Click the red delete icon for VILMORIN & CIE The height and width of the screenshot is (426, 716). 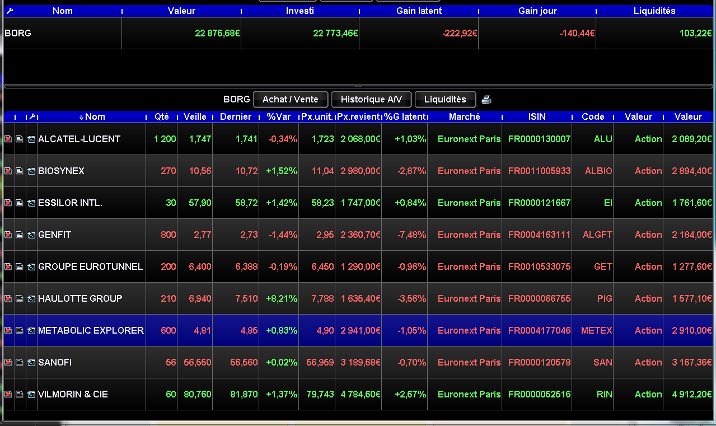click(8, 394)
